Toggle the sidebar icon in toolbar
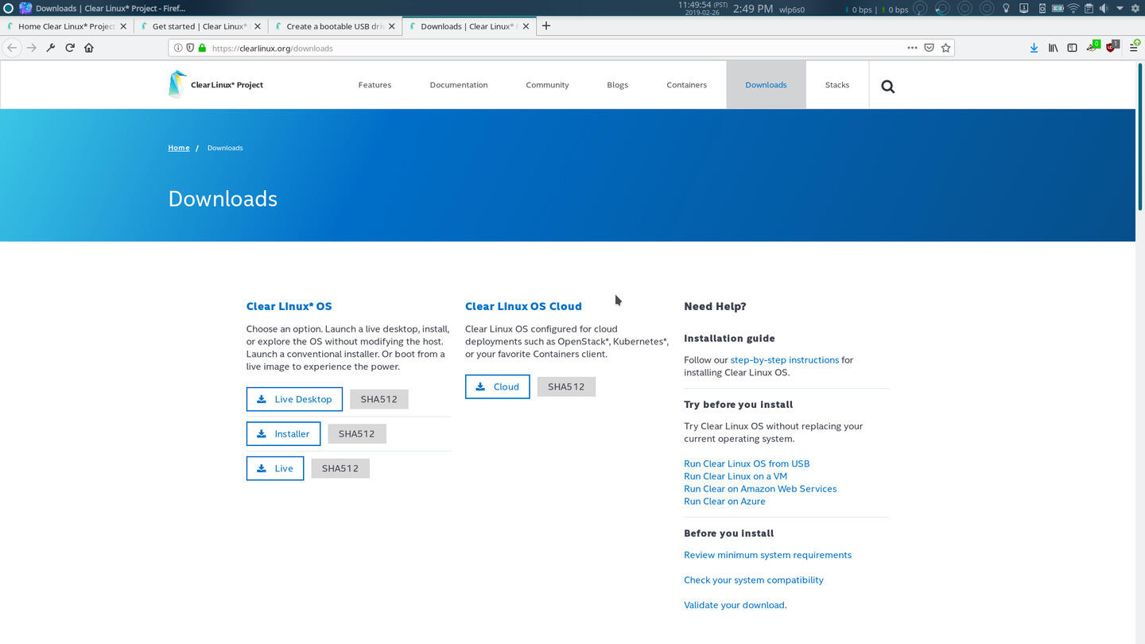Screen dimensions: 1145x644 [1072, 48]
